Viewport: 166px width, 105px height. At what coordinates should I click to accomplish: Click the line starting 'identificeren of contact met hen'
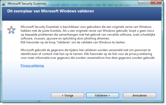(x=86, y=54)
